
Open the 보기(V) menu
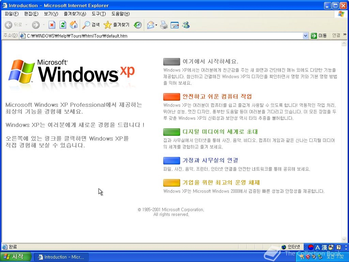click(x=51, y=14)
